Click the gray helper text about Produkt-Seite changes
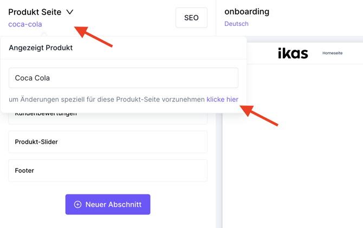This screenshot has width=363, height=228. (x=107, y=99)
